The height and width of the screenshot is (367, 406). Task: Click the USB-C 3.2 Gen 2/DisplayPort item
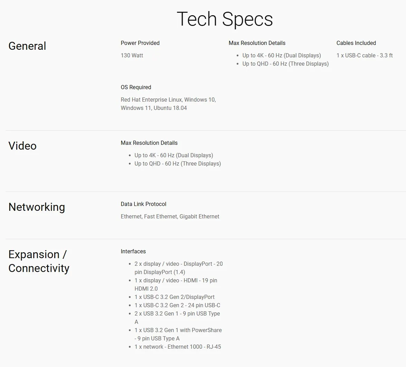click(174, 297)
